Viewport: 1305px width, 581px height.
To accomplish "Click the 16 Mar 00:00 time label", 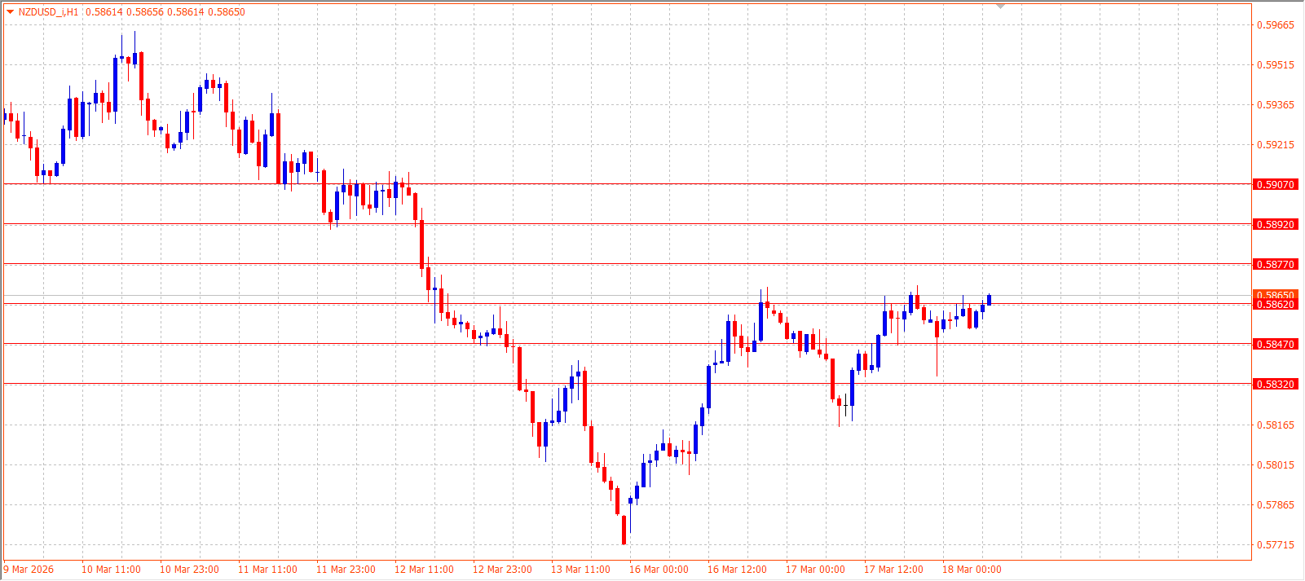I will coord(659,570).
